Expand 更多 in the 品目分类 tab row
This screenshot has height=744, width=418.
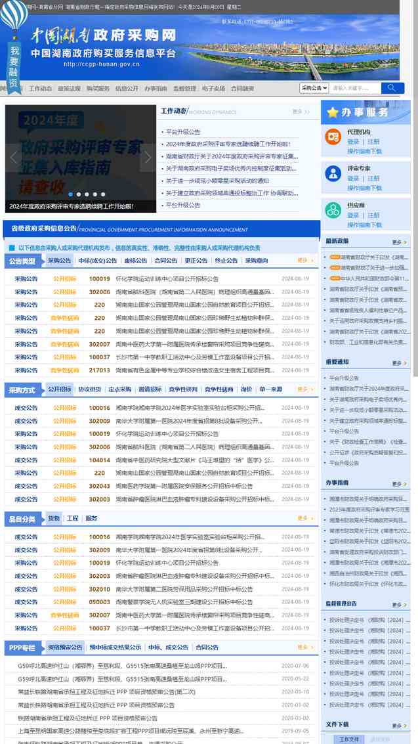[x=305, y=519]
